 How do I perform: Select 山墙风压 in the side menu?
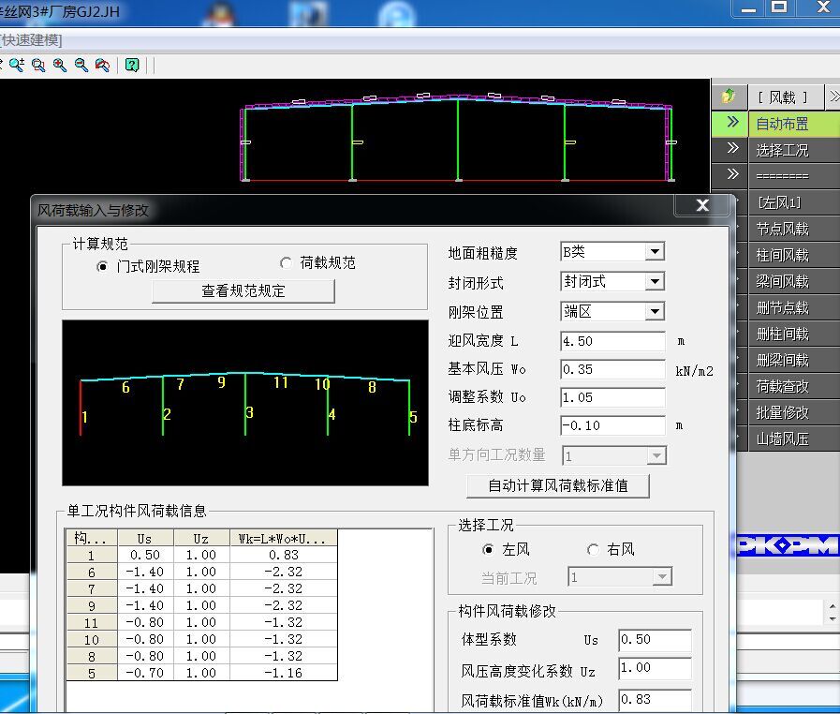[x=793, y=439]
